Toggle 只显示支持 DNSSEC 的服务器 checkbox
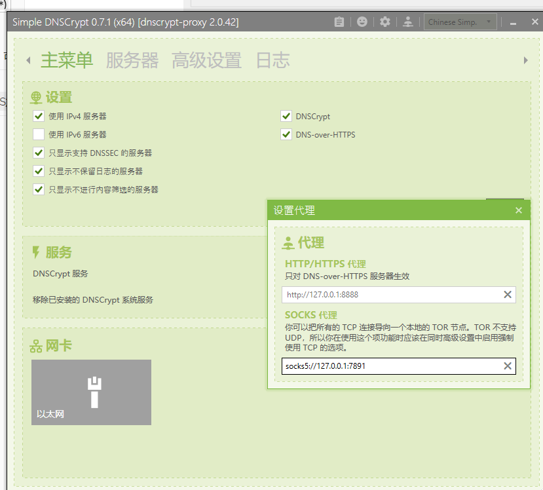 click(39, 153)
